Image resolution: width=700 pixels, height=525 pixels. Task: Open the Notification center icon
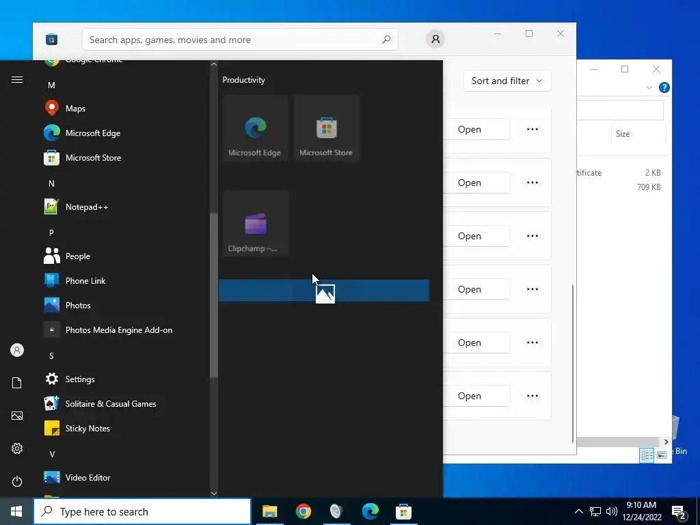(679, 512)
